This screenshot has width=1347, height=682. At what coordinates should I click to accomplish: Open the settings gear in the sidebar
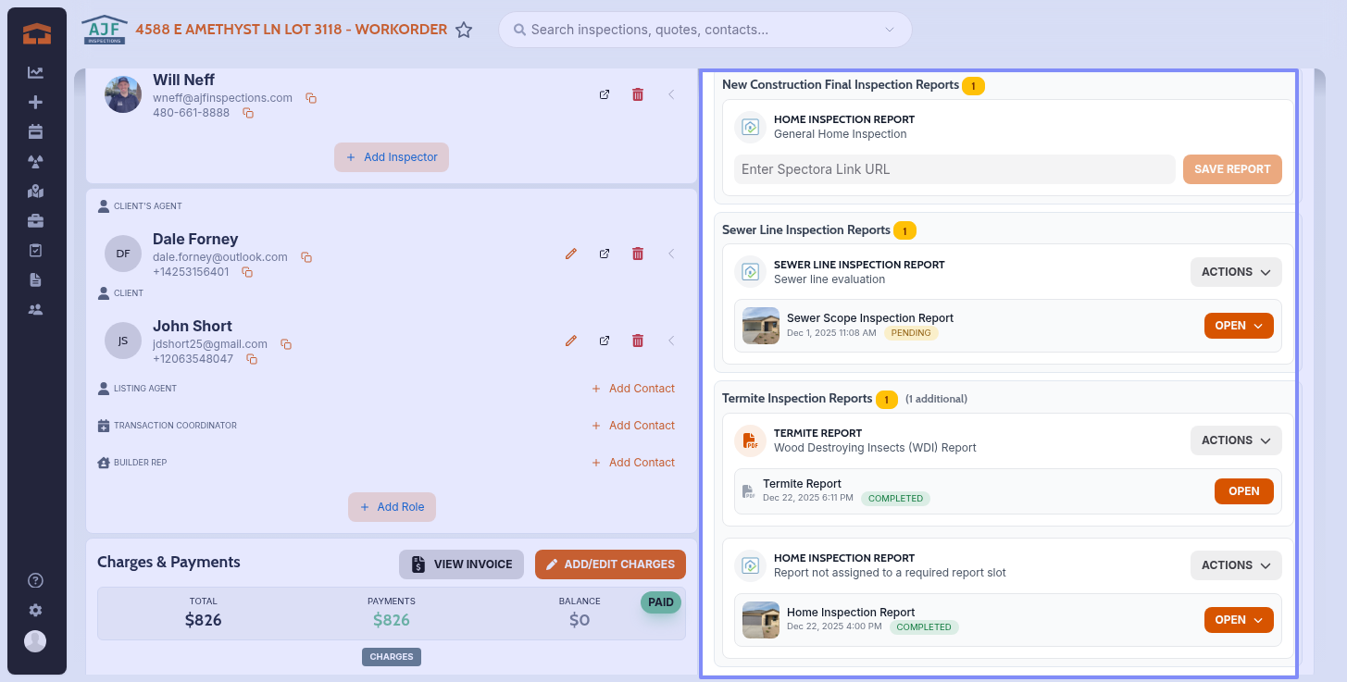[x=35, y=611]
